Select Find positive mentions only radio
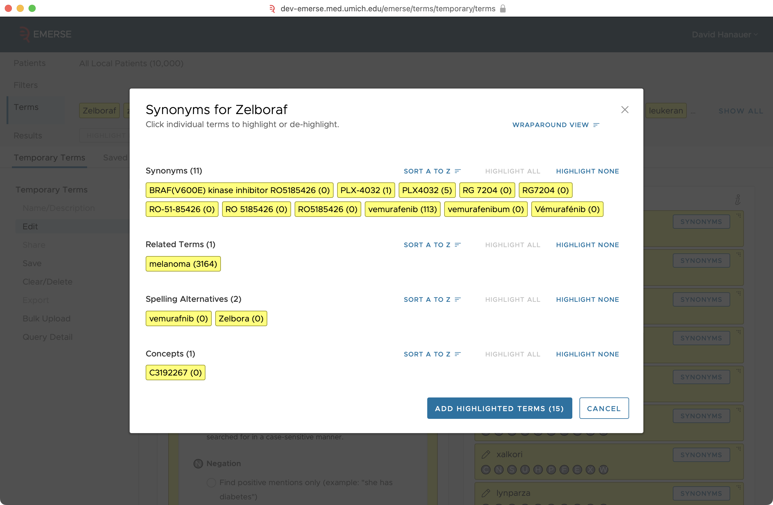773x505 pixels. coord(211,483)
